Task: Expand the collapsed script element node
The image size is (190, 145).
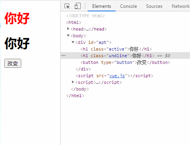Action: [73, 82]
